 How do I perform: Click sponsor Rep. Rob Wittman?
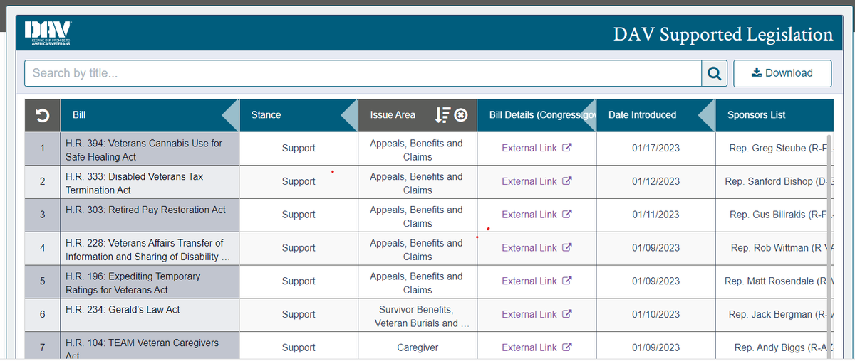781,248
